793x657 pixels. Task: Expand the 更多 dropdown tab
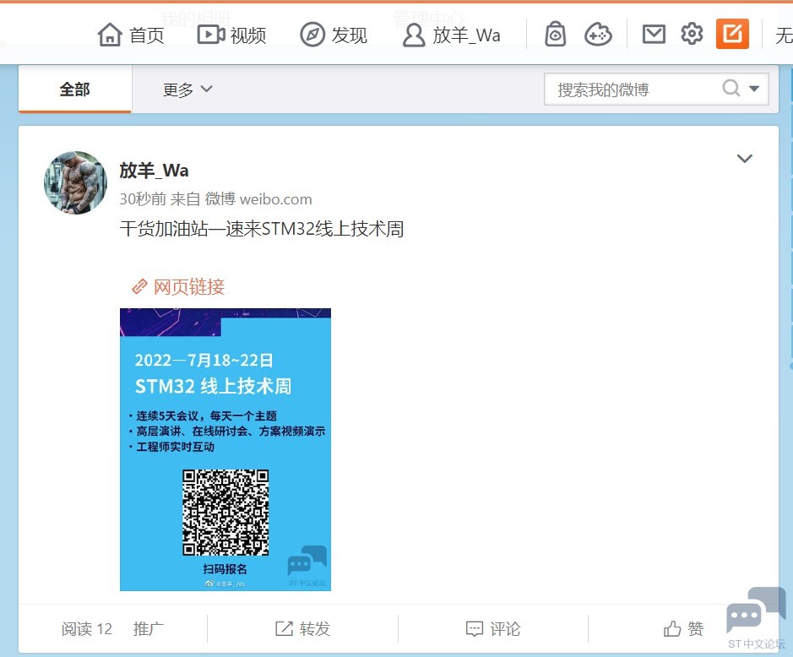click(187, 90)
